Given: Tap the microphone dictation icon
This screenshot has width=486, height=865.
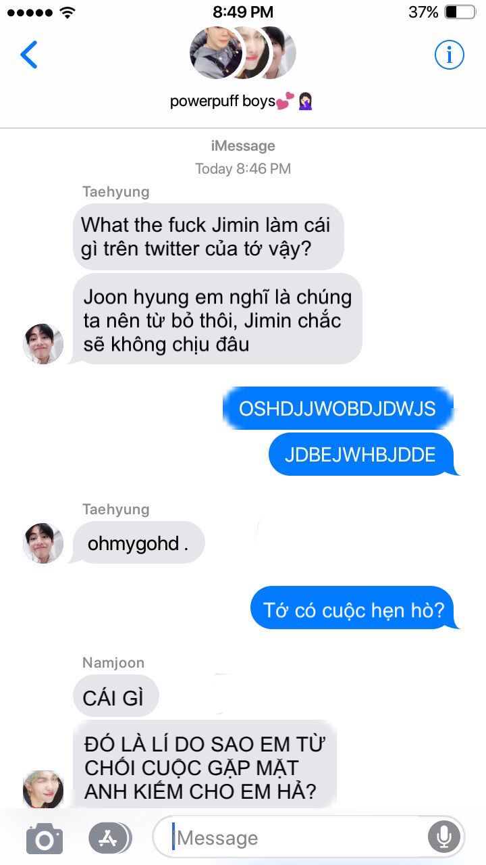Looking at the screenshot, I should point(443,838).
